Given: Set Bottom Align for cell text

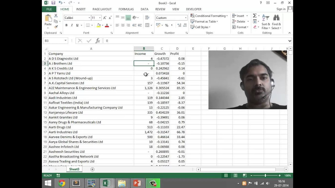Looking at the screenshot, I should 128,17.
